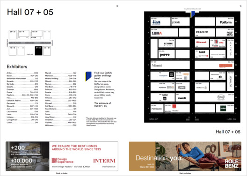This screenshot has width=247, height=176.
Task: Select the Giorgetti exhibitor entry
Action: pos(22,106)
